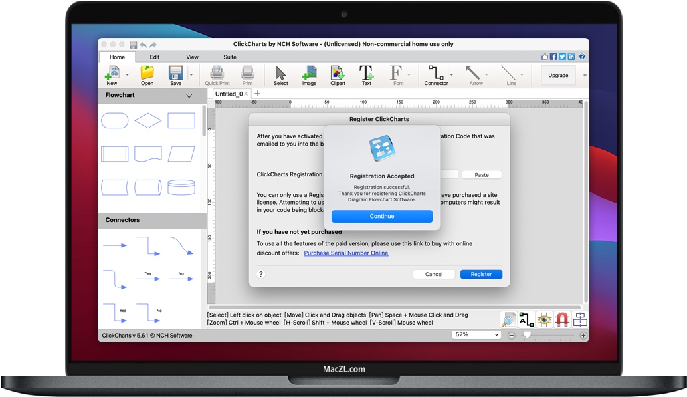Screen dimensions: 687x397
Task: Add a new document tab with plus
Action: (258, 94)
